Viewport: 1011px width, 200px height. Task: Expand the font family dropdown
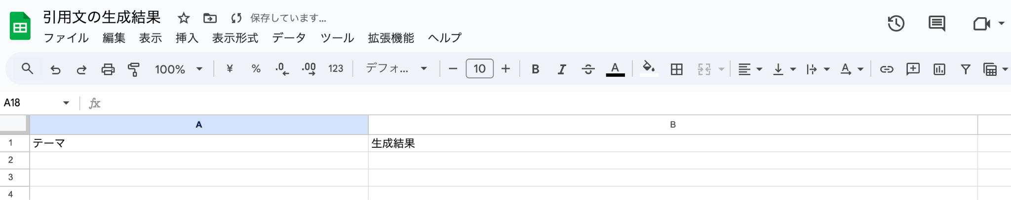(396, 69)
